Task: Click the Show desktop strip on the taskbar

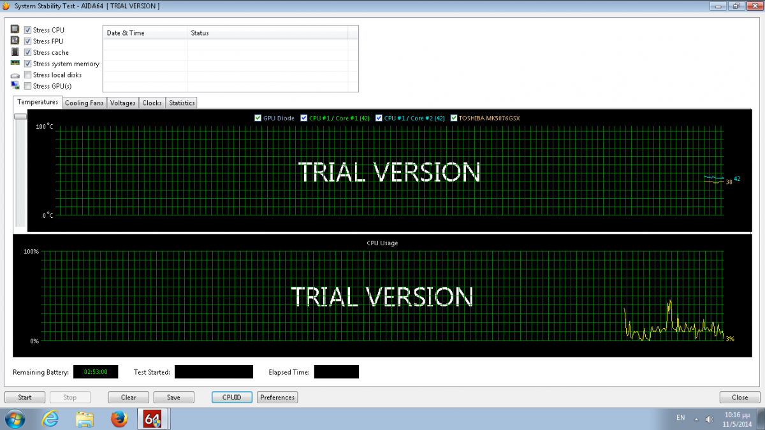Action: tap(761, 419)
